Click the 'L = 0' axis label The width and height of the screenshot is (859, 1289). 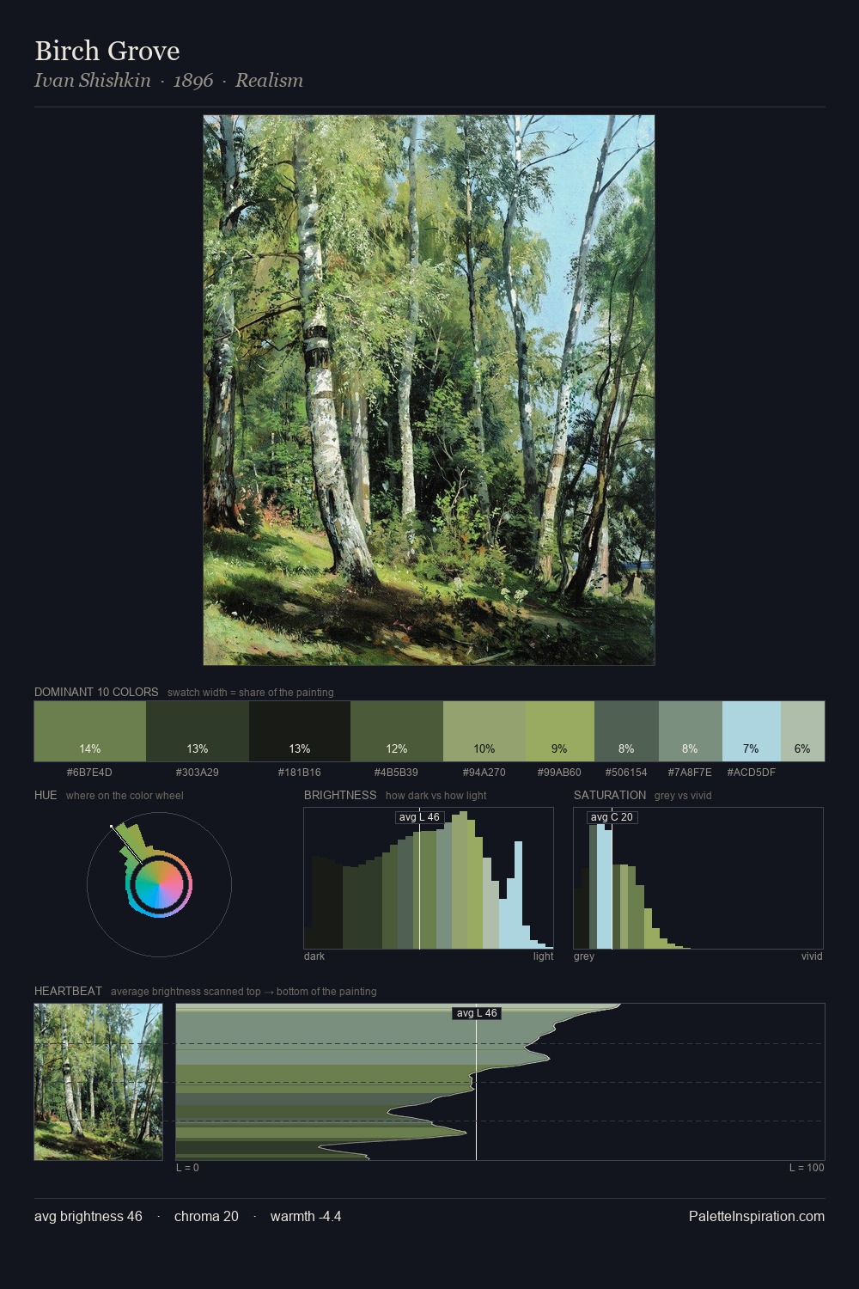click(187, 1167)
